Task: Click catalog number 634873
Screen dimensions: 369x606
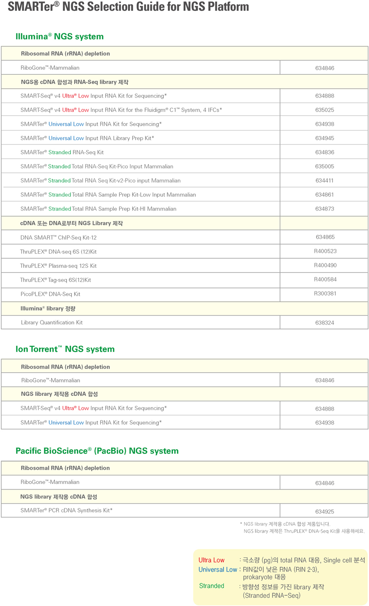Action: pos(324,209)
